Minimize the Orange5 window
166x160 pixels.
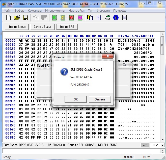click(x=143, y=3)
